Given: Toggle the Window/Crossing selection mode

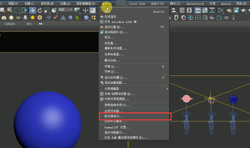Looking at the screenshot, I should click(x=24, y=10).
